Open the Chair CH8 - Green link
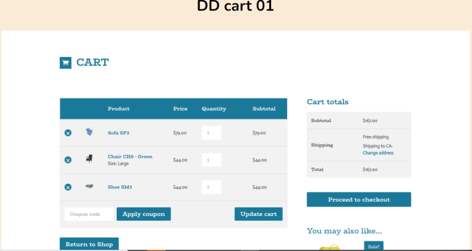The image size is (472, 251). click(x=130, y=156)
